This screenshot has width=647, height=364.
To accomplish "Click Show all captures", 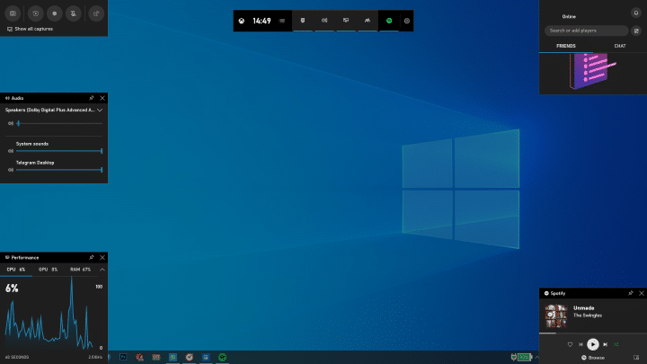I will click(33, 29).
